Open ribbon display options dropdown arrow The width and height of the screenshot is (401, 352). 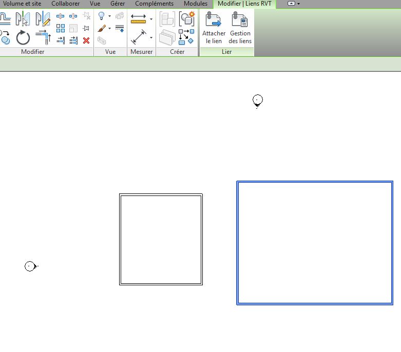(298, 4)
